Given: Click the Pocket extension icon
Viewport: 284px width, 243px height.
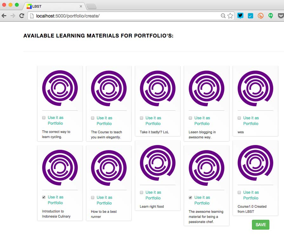Looking at the screenshot, I should 281,16.
